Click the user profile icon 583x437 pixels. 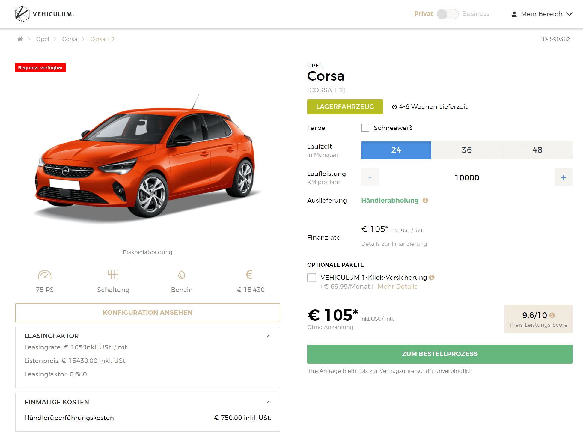point(514,14)
